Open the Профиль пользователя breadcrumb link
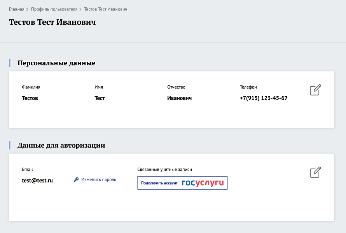The height and width of the screenshot is (233, 346). [54, 9]
